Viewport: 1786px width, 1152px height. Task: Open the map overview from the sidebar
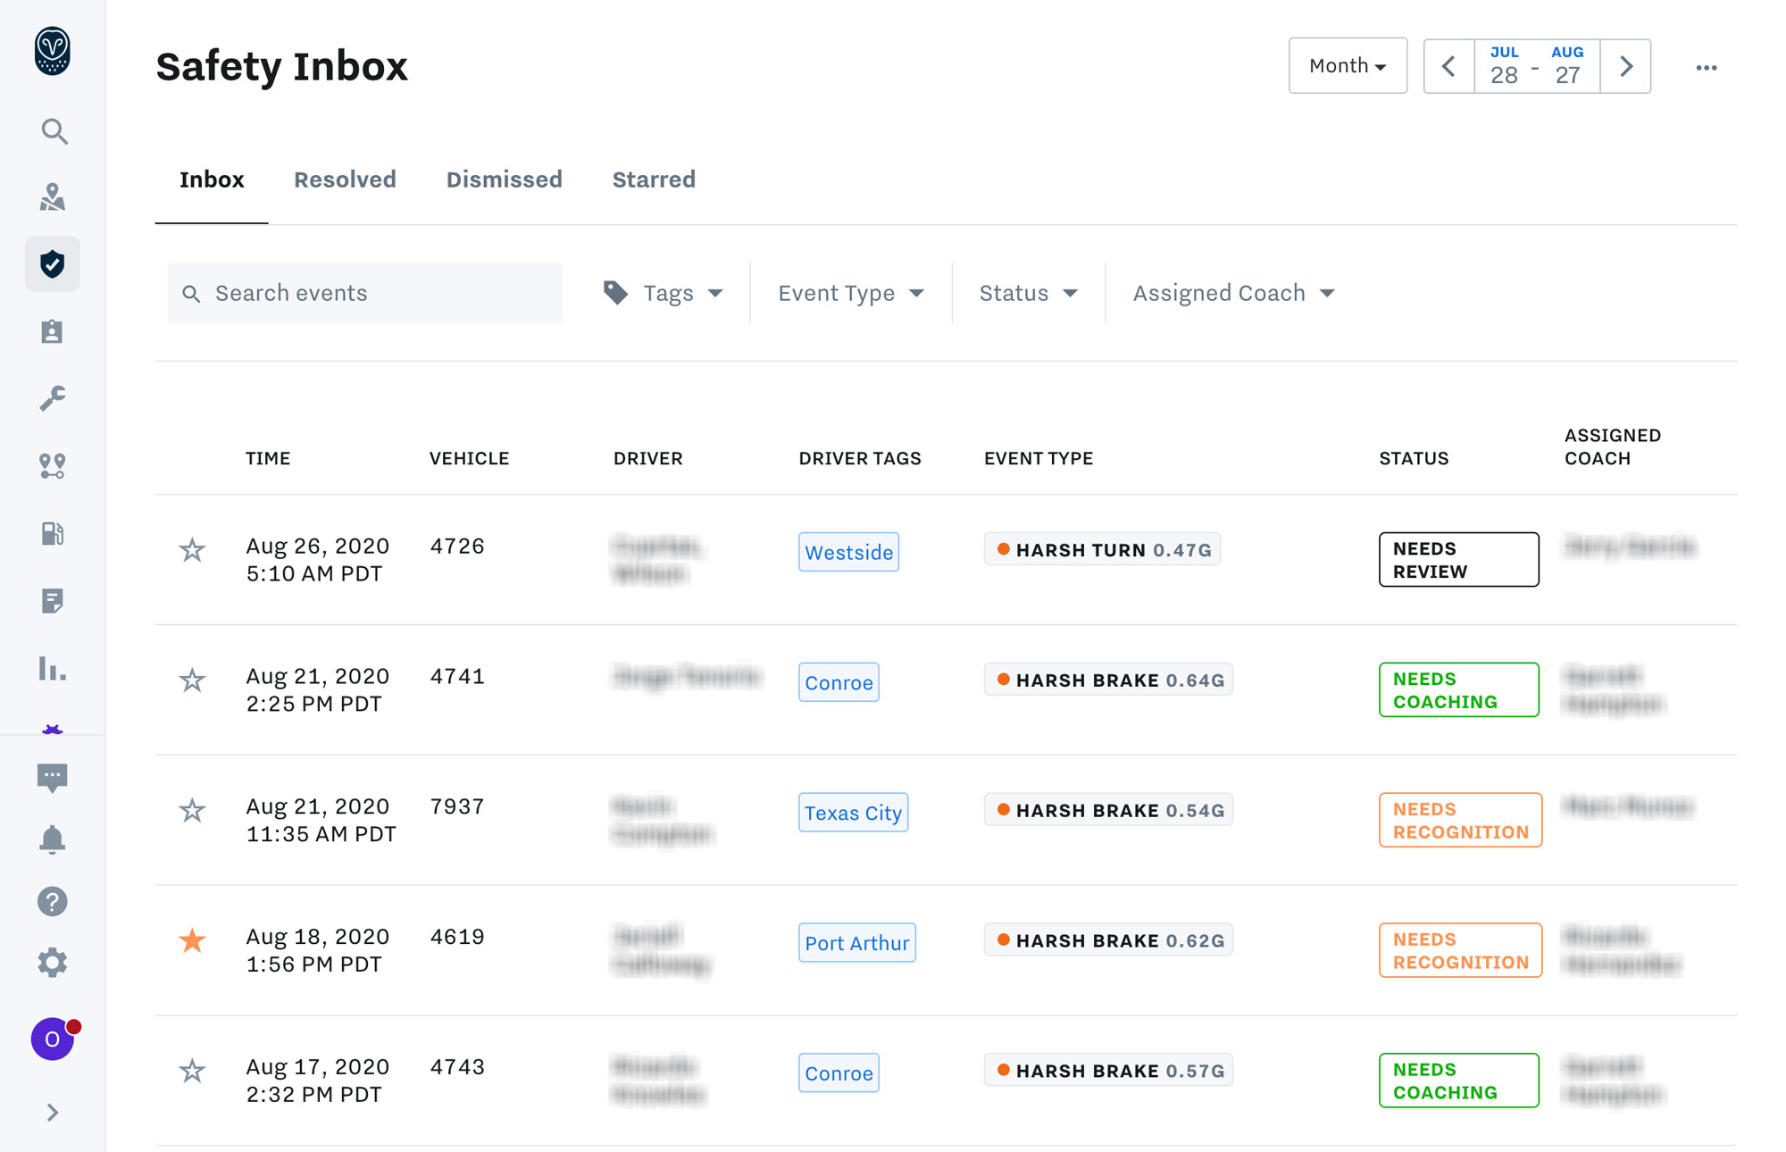[x=54, y=197]
